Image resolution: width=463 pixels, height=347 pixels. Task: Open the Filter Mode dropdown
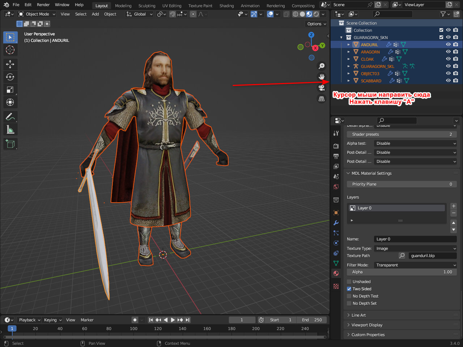click(415, 265)
